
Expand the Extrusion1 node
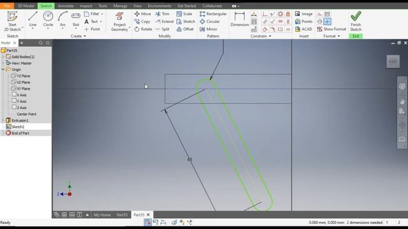(x=3, y=120)
